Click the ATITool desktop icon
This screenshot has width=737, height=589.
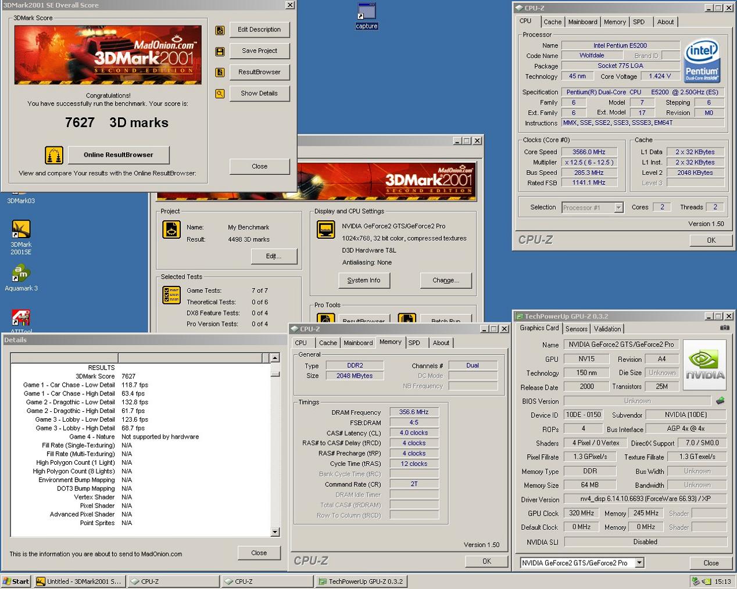point(21,321)
